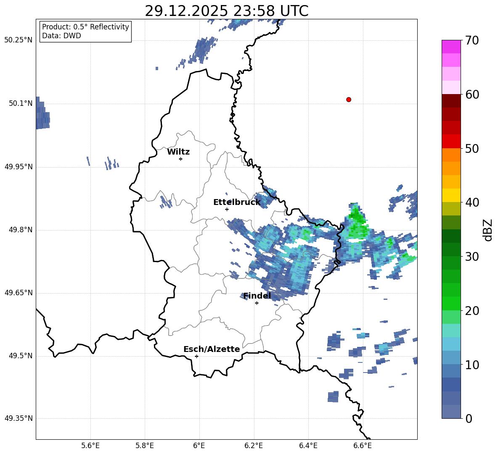Click the 5.6°E longitude label
This screenshot has height=454, width=498.
(90, 446)
